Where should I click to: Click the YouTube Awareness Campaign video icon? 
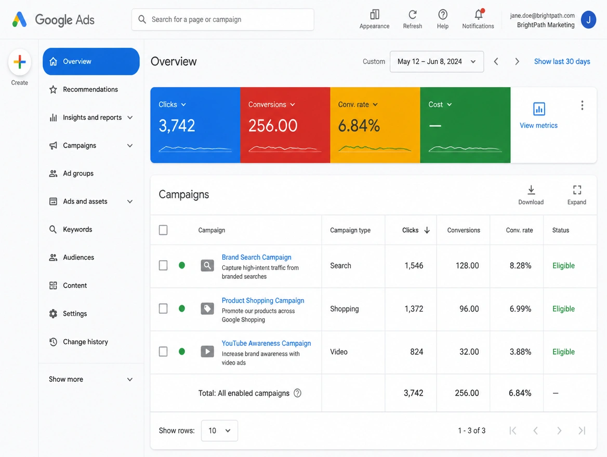(x=207, y=352)
